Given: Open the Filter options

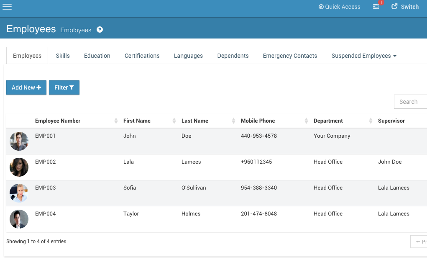Looking at the screenshot, I should tap(64, 87).
